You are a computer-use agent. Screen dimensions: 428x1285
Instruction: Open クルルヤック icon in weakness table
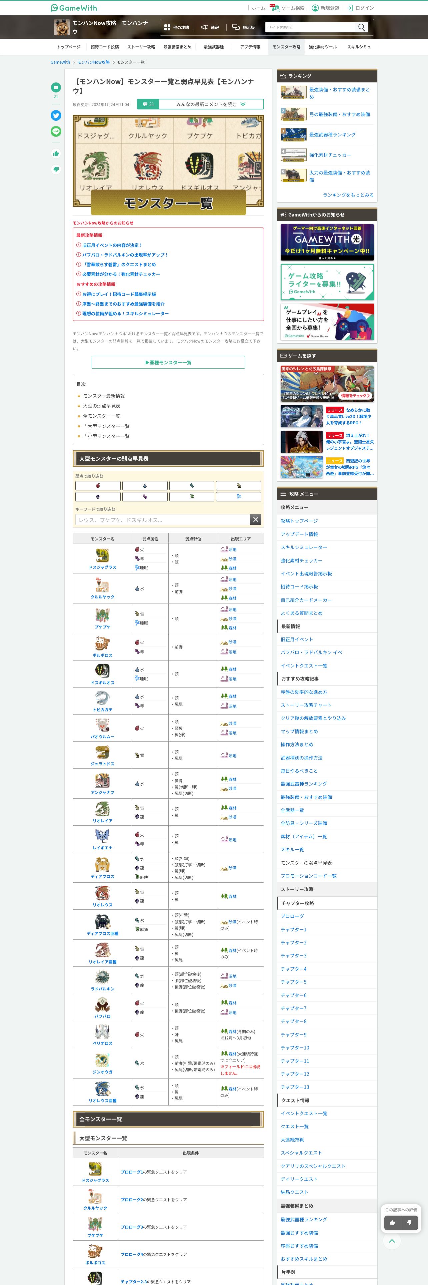click(102, 585)
